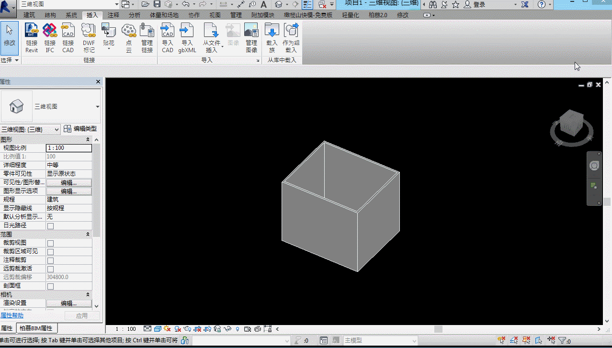The width and height of the screenshot is (612, 348).
Task: Click the 作为组载入 icon
Action: click(291, 37)
